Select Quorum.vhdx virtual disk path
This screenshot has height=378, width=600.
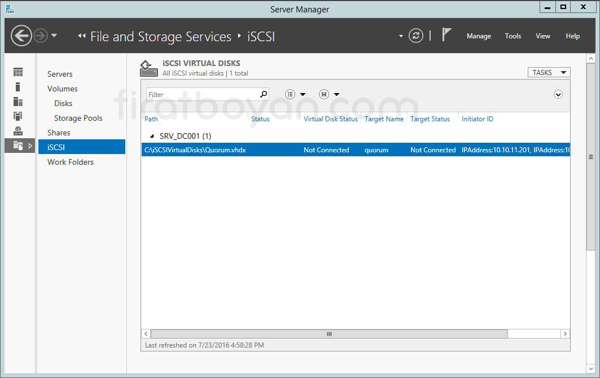(x=195, y=150)
